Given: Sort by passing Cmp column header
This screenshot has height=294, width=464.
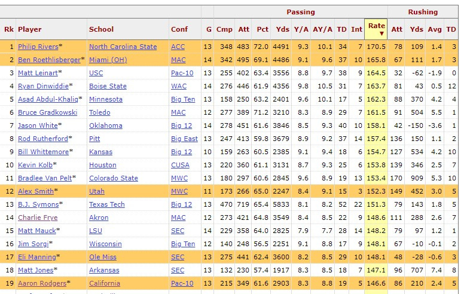Looking at the screenshot, I should [x=224, y=29].
